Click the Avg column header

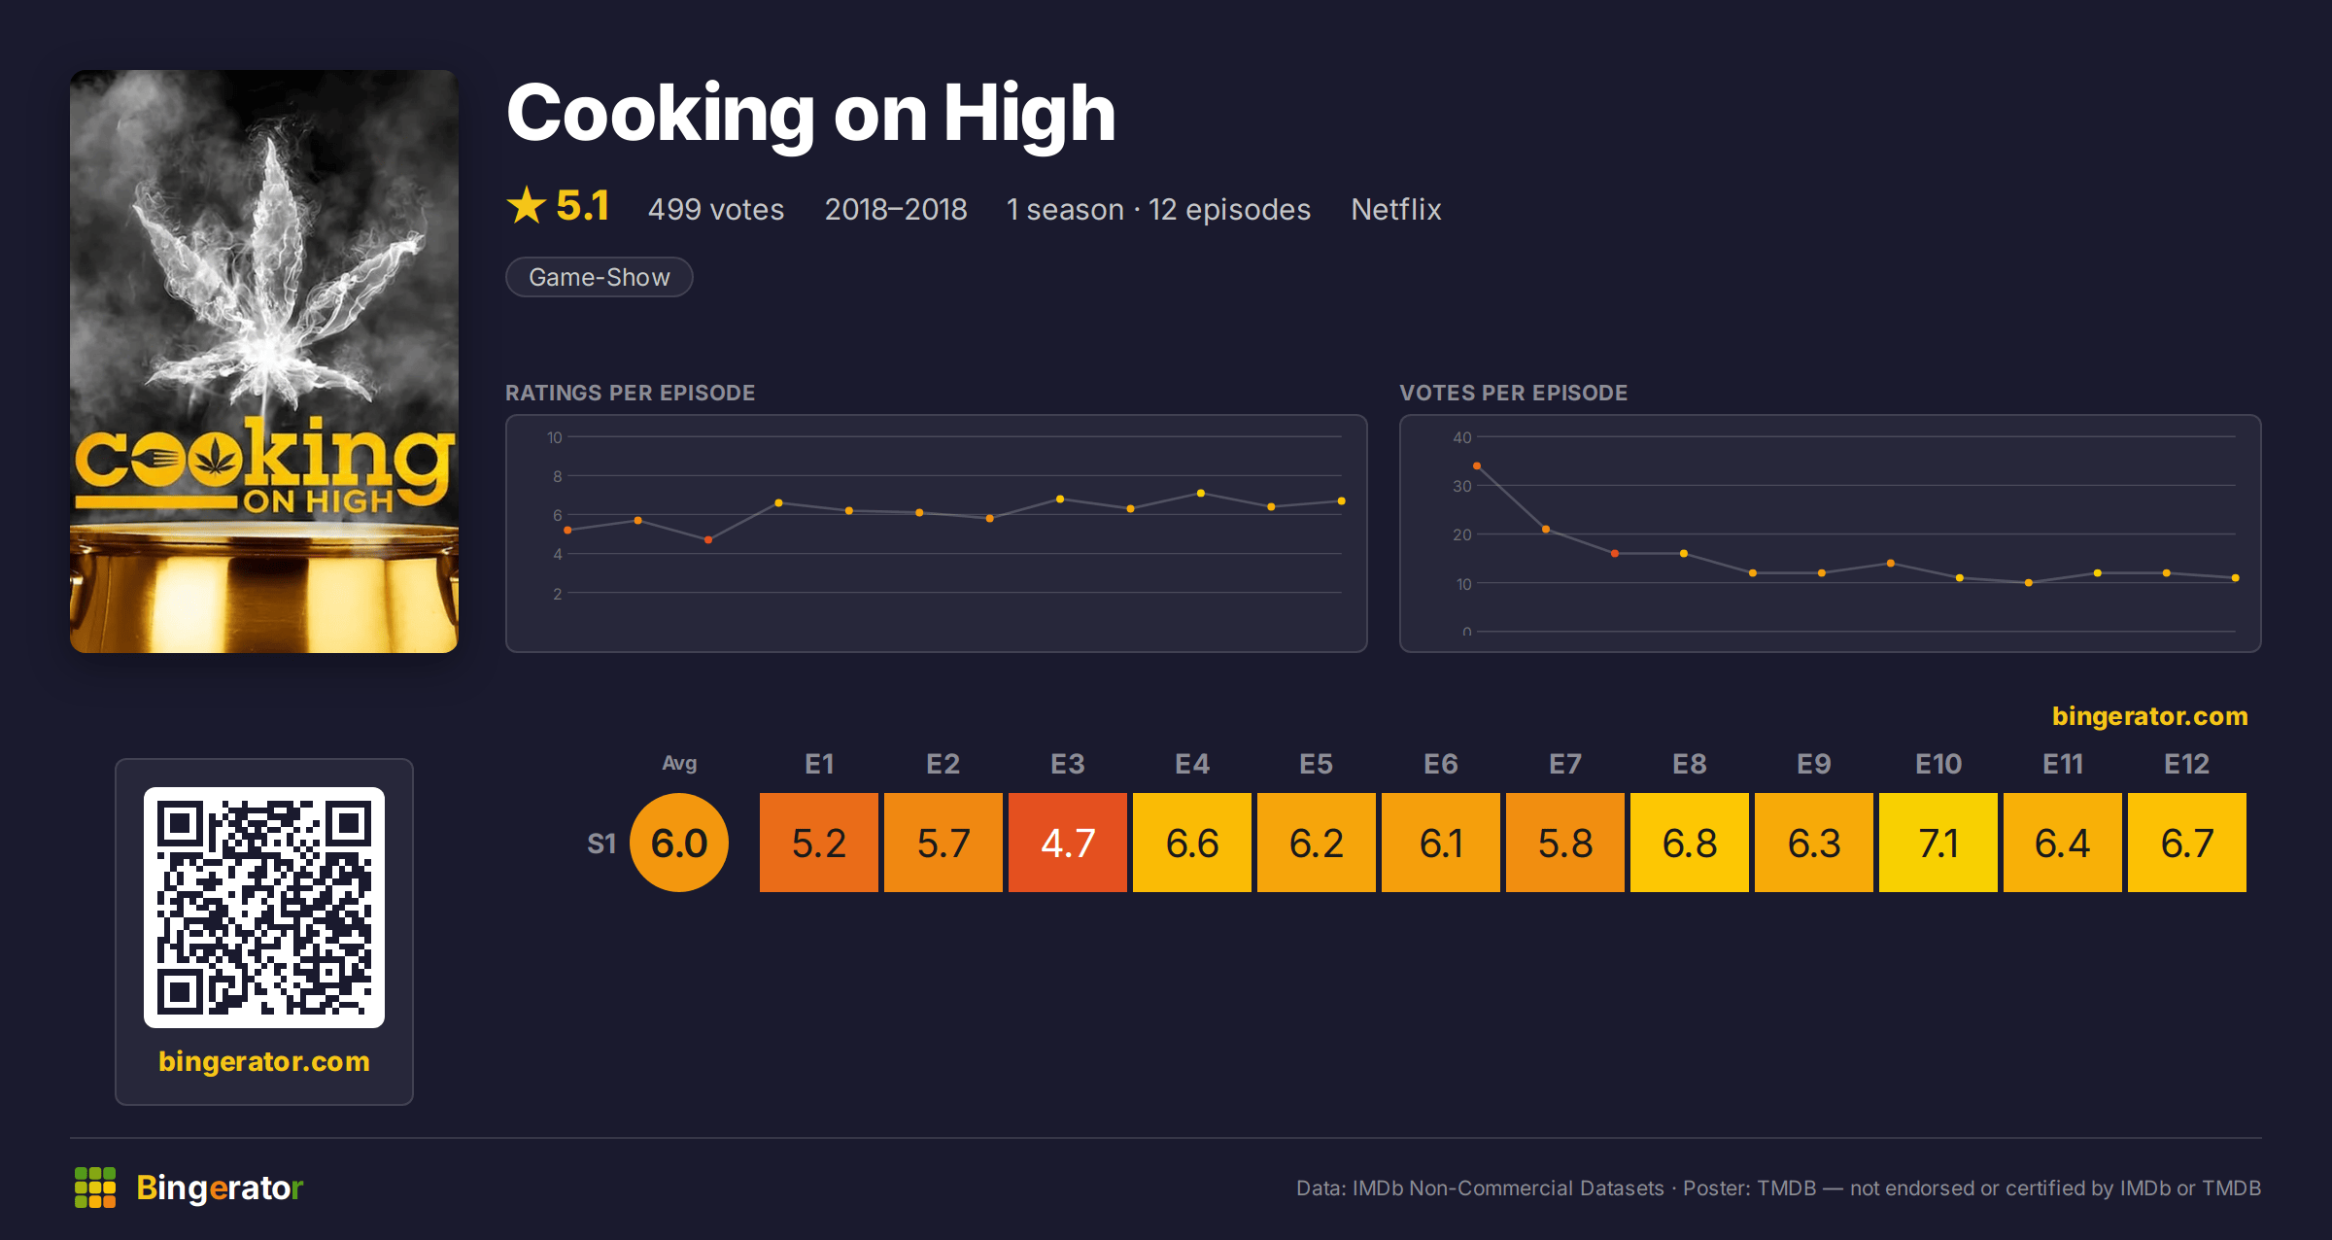679,764
